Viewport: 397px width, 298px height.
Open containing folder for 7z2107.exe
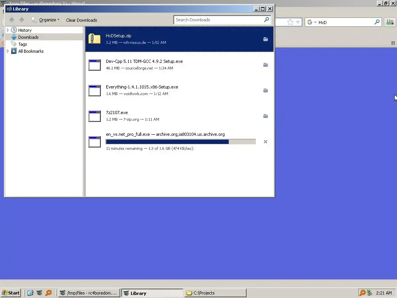coord(265,116)
